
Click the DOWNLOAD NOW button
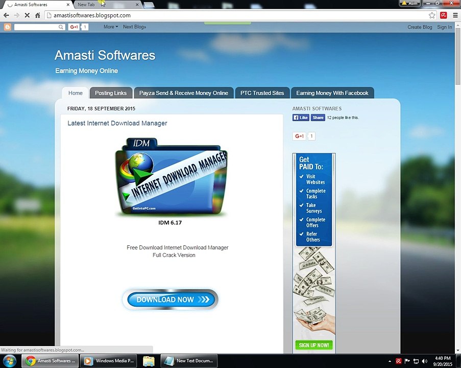pos(170,300)
